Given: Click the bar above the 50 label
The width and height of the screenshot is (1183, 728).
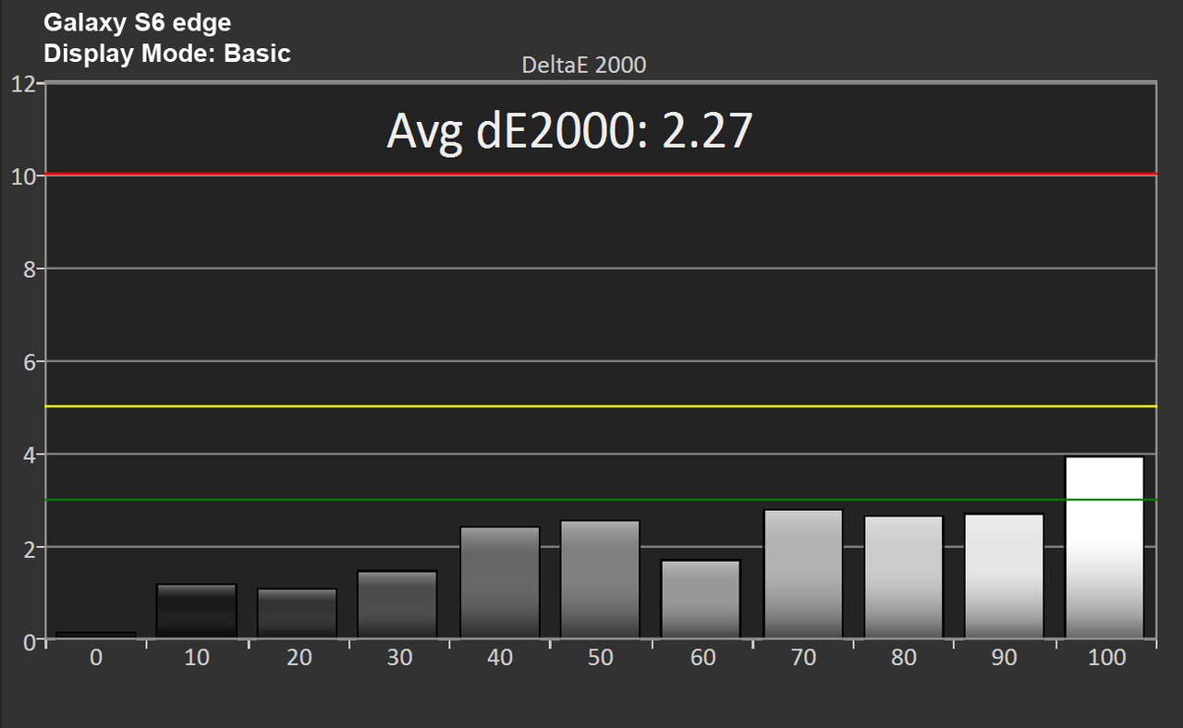Looking at the screenshot, I should [x=600, y=579].
